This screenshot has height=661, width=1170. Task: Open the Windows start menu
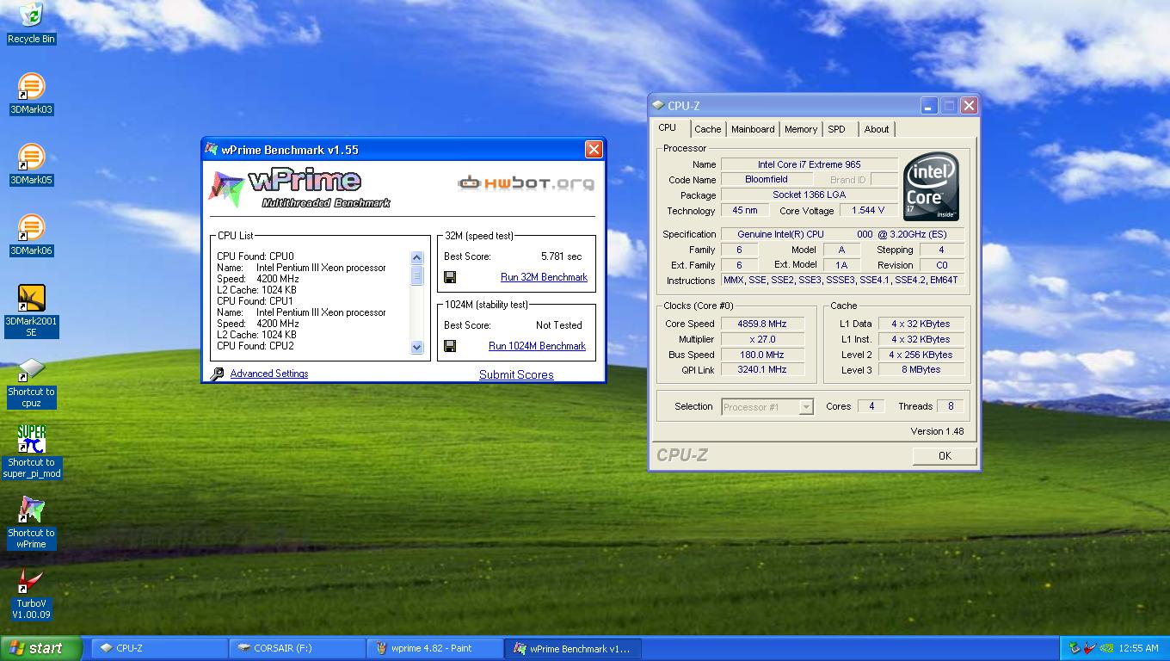pos(40,648)
